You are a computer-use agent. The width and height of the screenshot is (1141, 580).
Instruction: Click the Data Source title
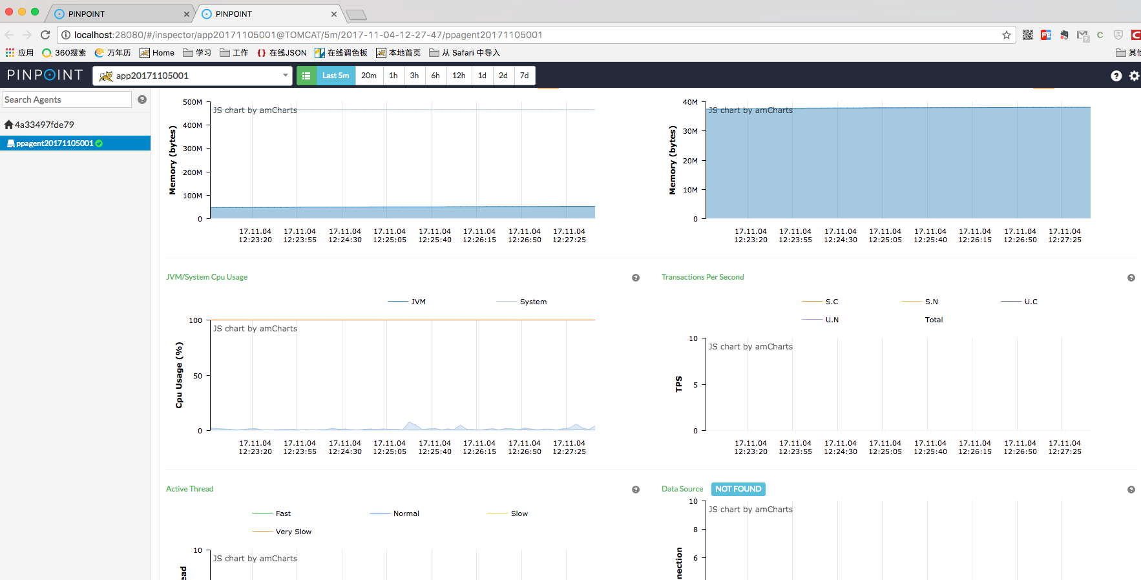tap(682, 489)
